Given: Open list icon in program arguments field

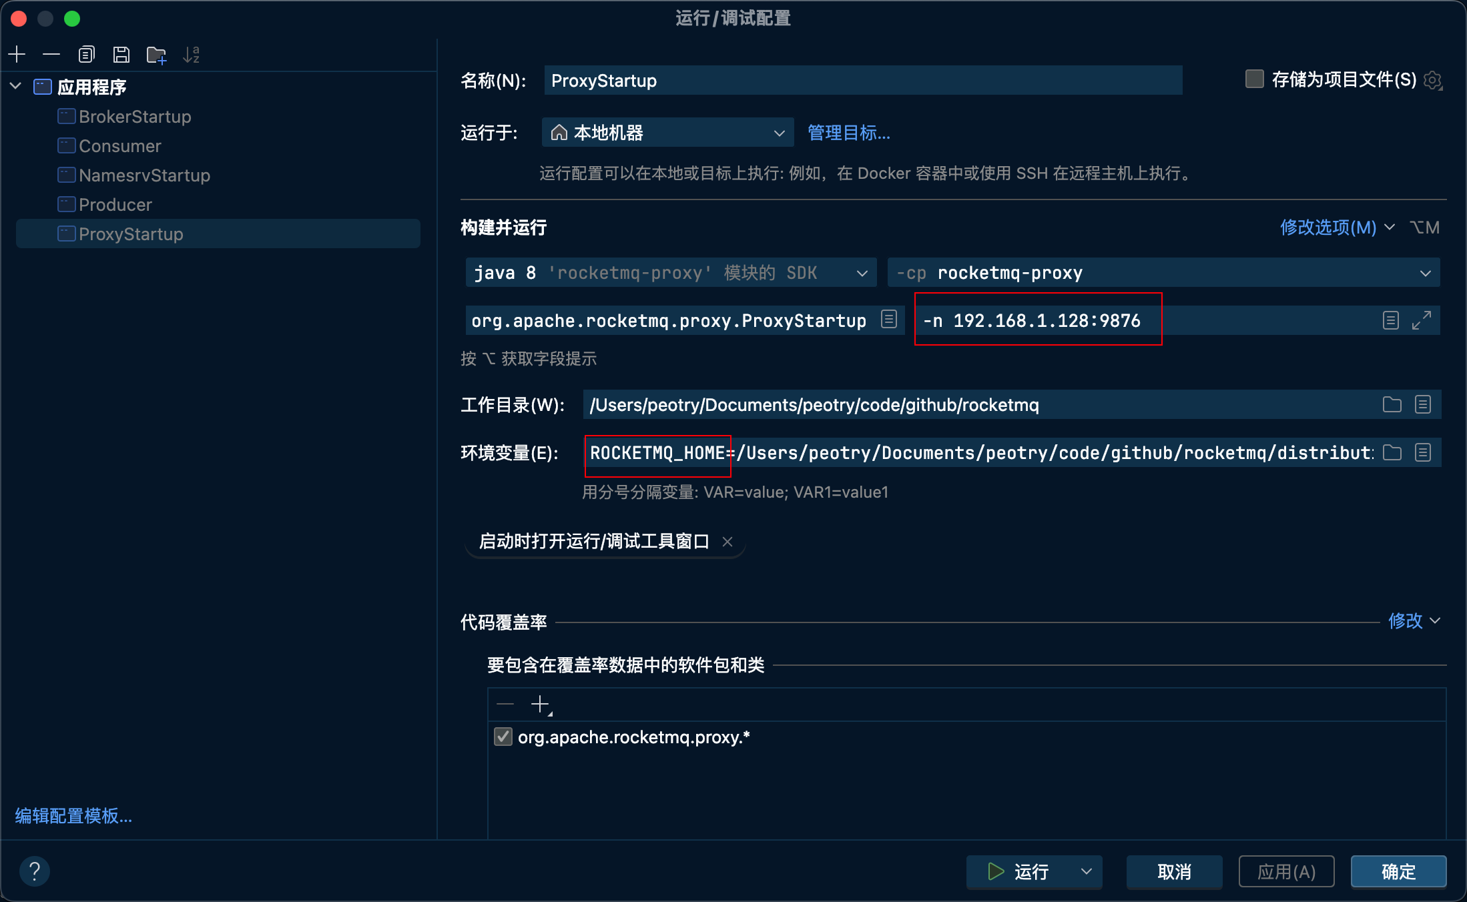Looking at the screenshot, I should point(1391,320).
